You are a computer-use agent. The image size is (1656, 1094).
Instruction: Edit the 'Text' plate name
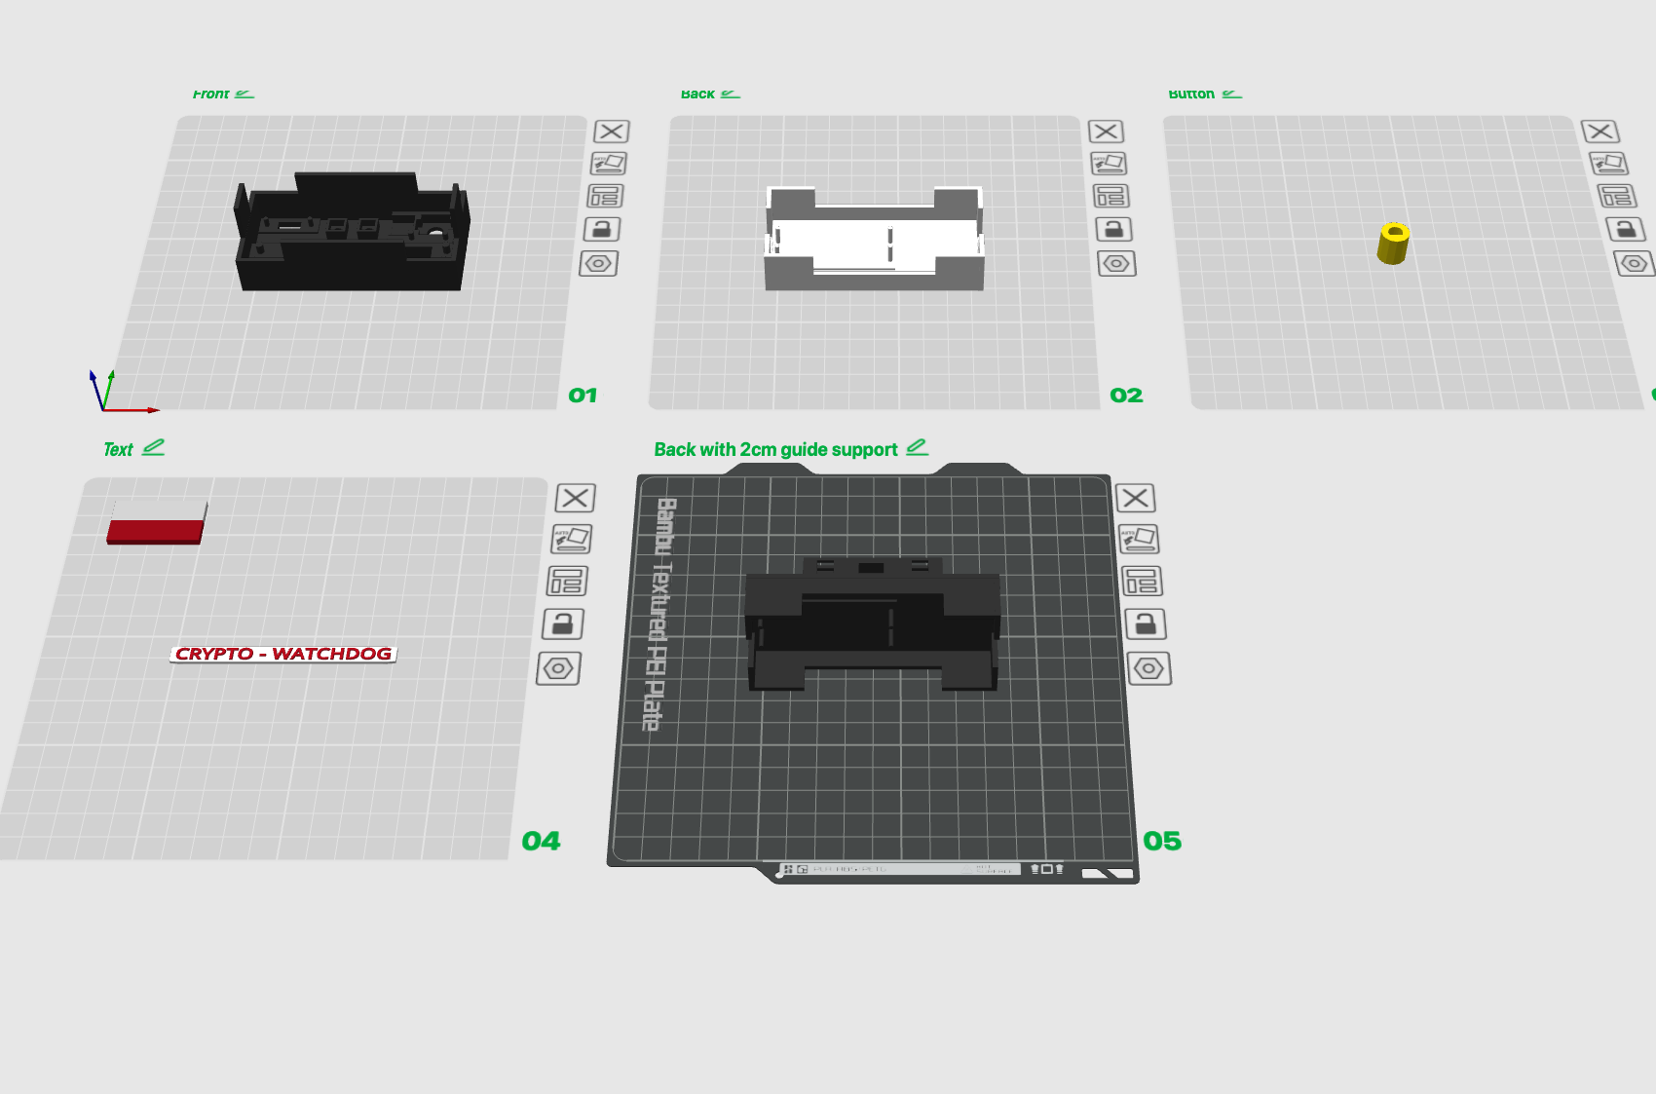[x=154, y=447]
